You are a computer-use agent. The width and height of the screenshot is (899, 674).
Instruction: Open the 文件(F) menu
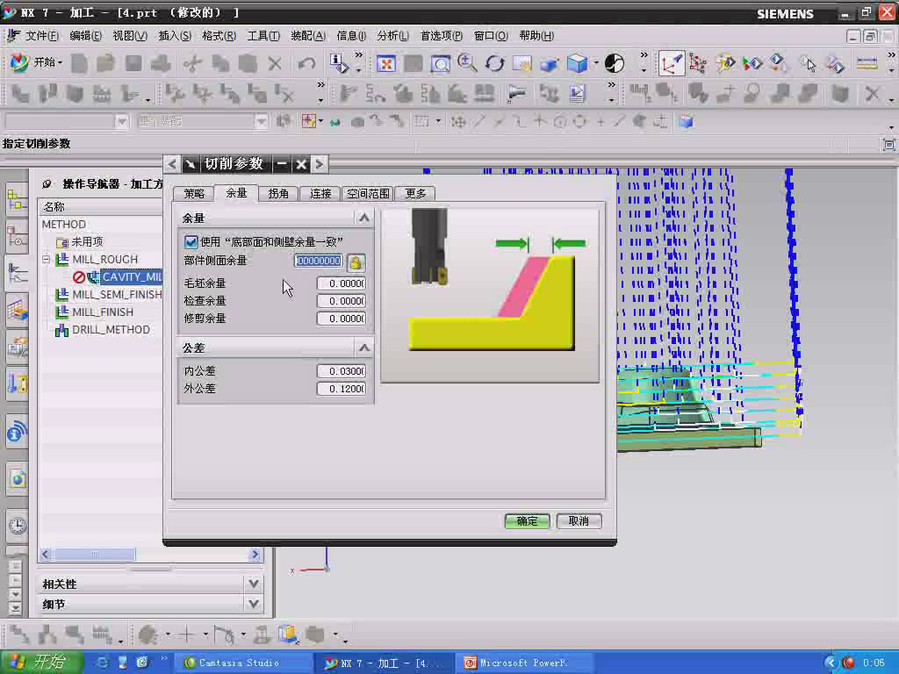coord(41,36)
